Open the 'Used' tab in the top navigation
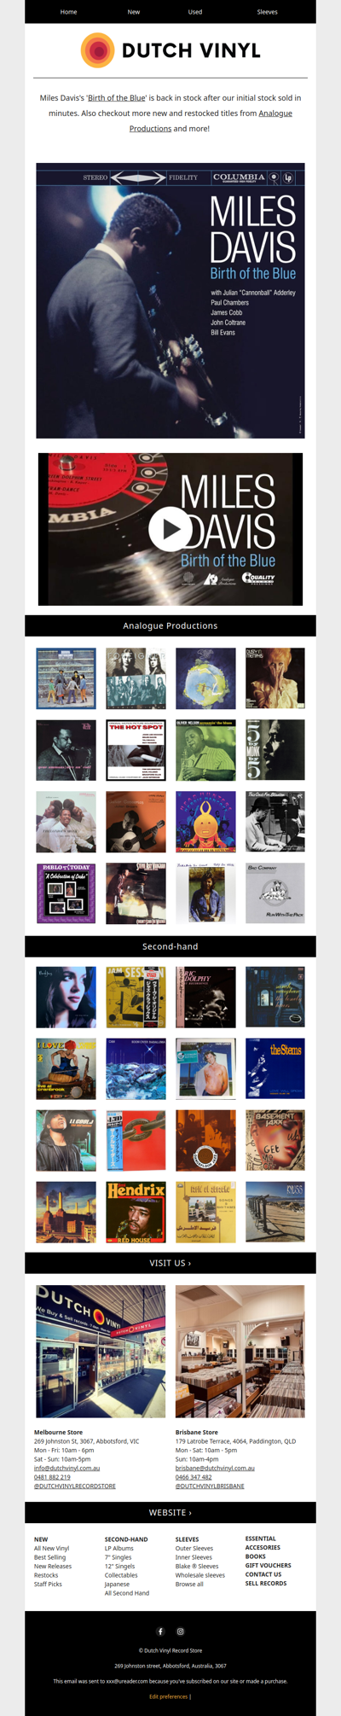Viewport: 341px width, 1716px height. (195, 12)
